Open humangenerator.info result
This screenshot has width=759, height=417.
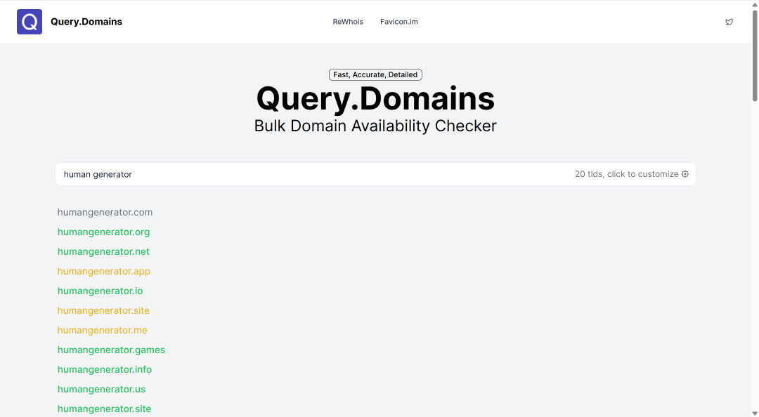pos(105,369)
